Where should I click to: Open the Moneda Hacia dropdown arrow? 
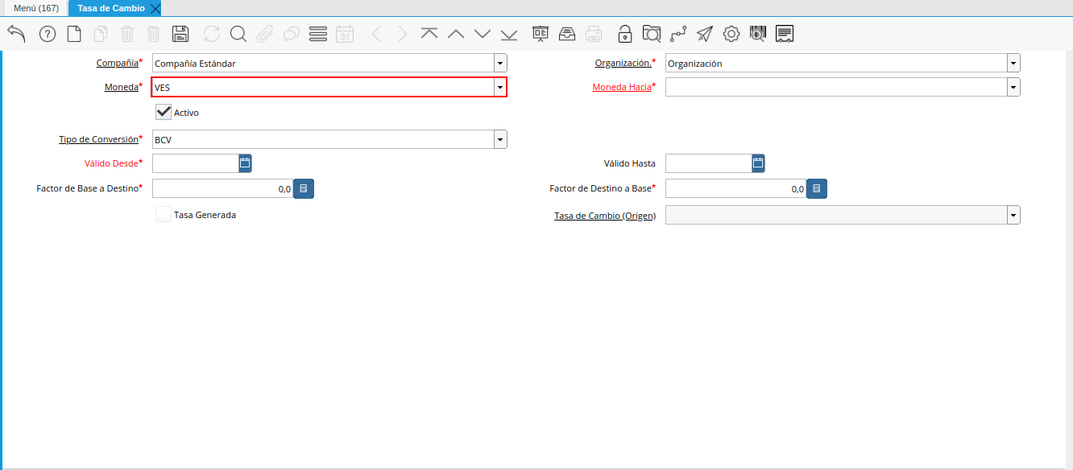point(1013,87)
